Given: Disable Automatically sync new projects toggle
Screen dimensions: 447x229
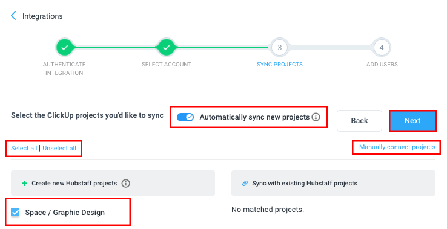Looking at the screenshot, I should 185,117.
